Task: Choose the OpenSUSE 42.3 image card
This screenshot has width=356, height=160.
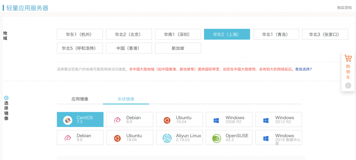Action: click(x=229, y=137)
